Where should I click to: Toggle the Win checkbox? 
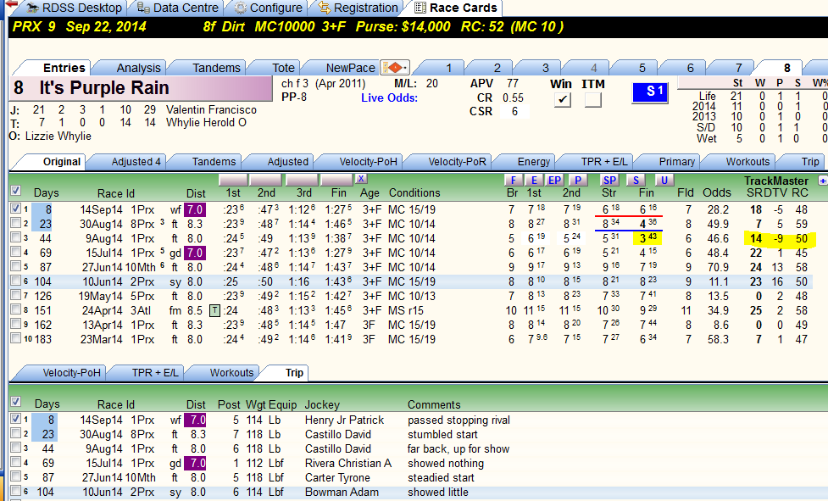pyautogui.click(x=563, y=99)
